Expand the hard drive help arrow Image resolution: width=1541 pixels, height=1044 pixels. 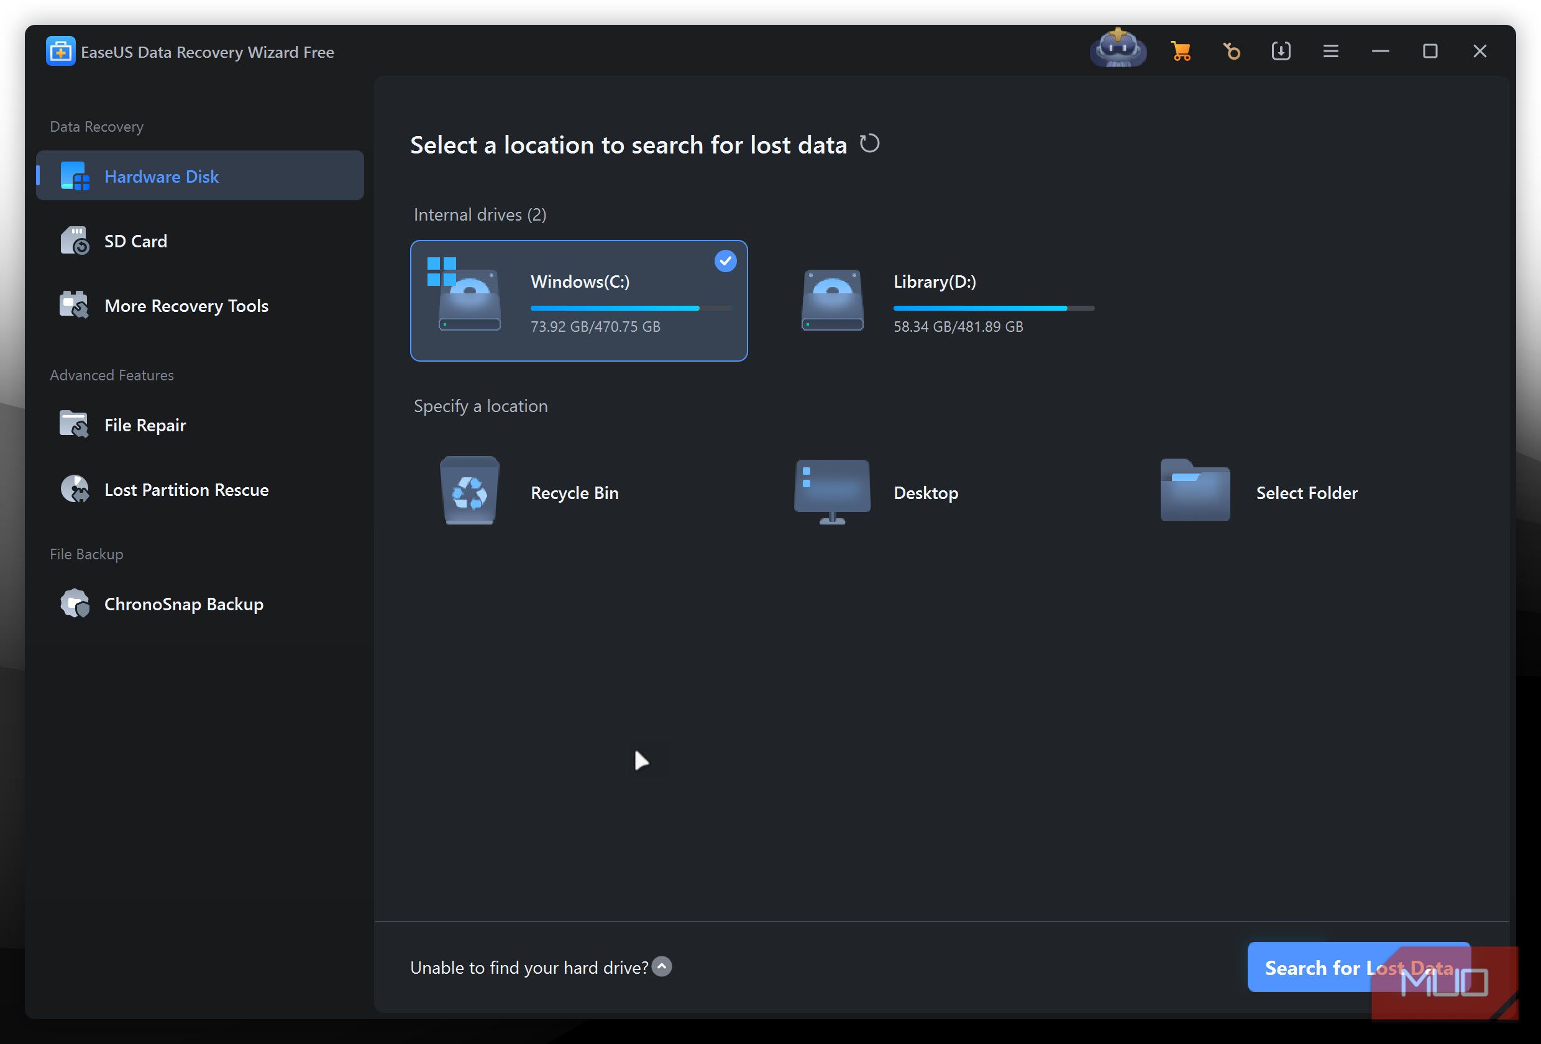(661, 966)
